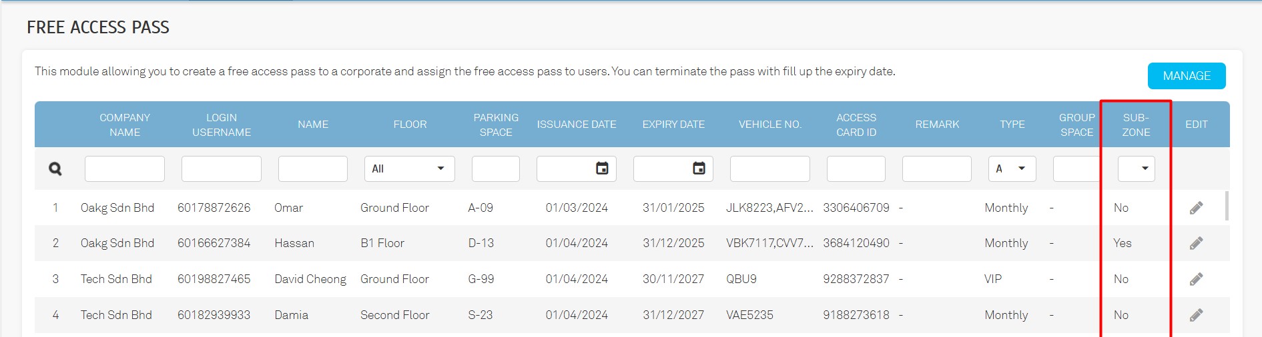Click the Vehicle No. filter box
Screen dimensions: 1262x337
(769, 168)
